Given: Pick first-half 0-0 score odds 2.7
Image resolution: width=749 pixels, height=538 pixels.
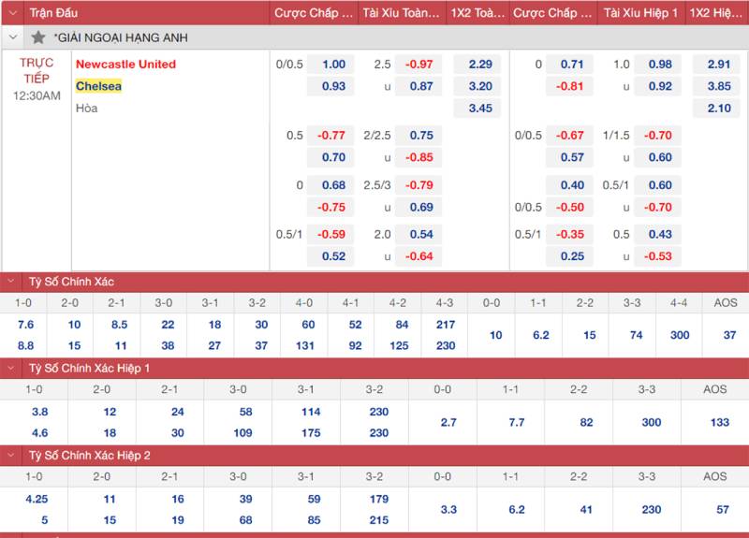Looking at the screenshot, I should point(448,423).
